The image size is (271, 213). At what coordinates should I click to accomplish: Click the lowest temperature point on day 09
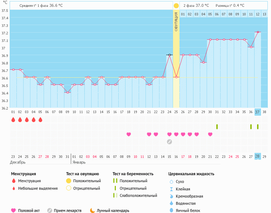tap(68, 92)
